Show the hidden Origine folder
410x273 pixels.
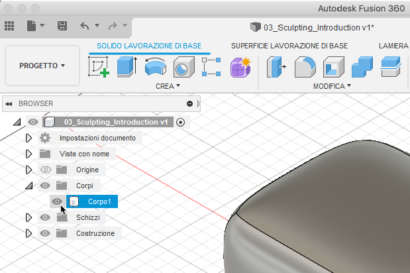46,170
